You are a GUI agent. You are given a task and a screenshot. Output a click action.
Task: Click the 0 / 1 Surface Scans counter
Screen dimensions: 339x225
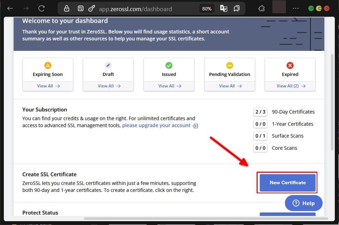(260, 136)
